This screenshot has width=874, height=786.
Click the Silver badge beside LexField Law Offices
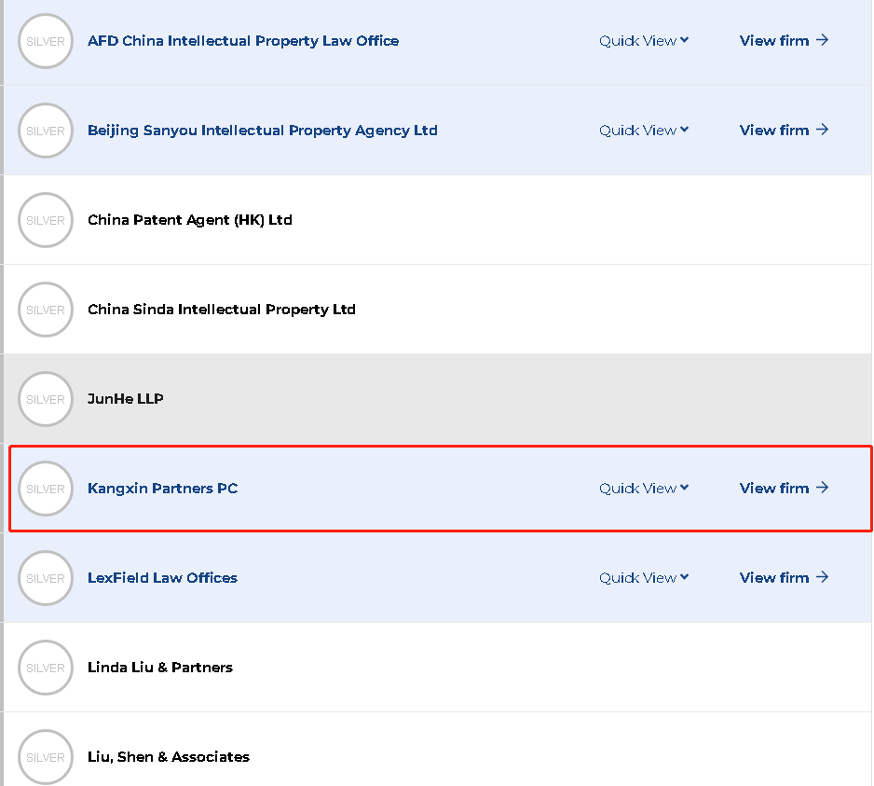coord(46,578)
